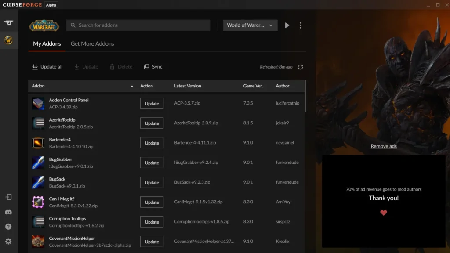Select the BugSack addon thumbnail
Image resolution: width=450 pixels, height=253 pixels.
click(x=38, y=182)
